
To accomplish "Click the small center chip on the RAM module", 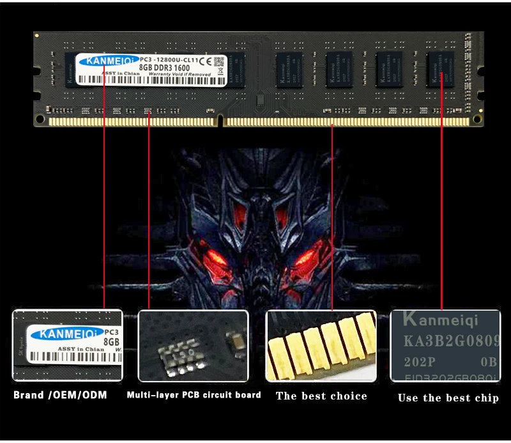I will point(260,100).
